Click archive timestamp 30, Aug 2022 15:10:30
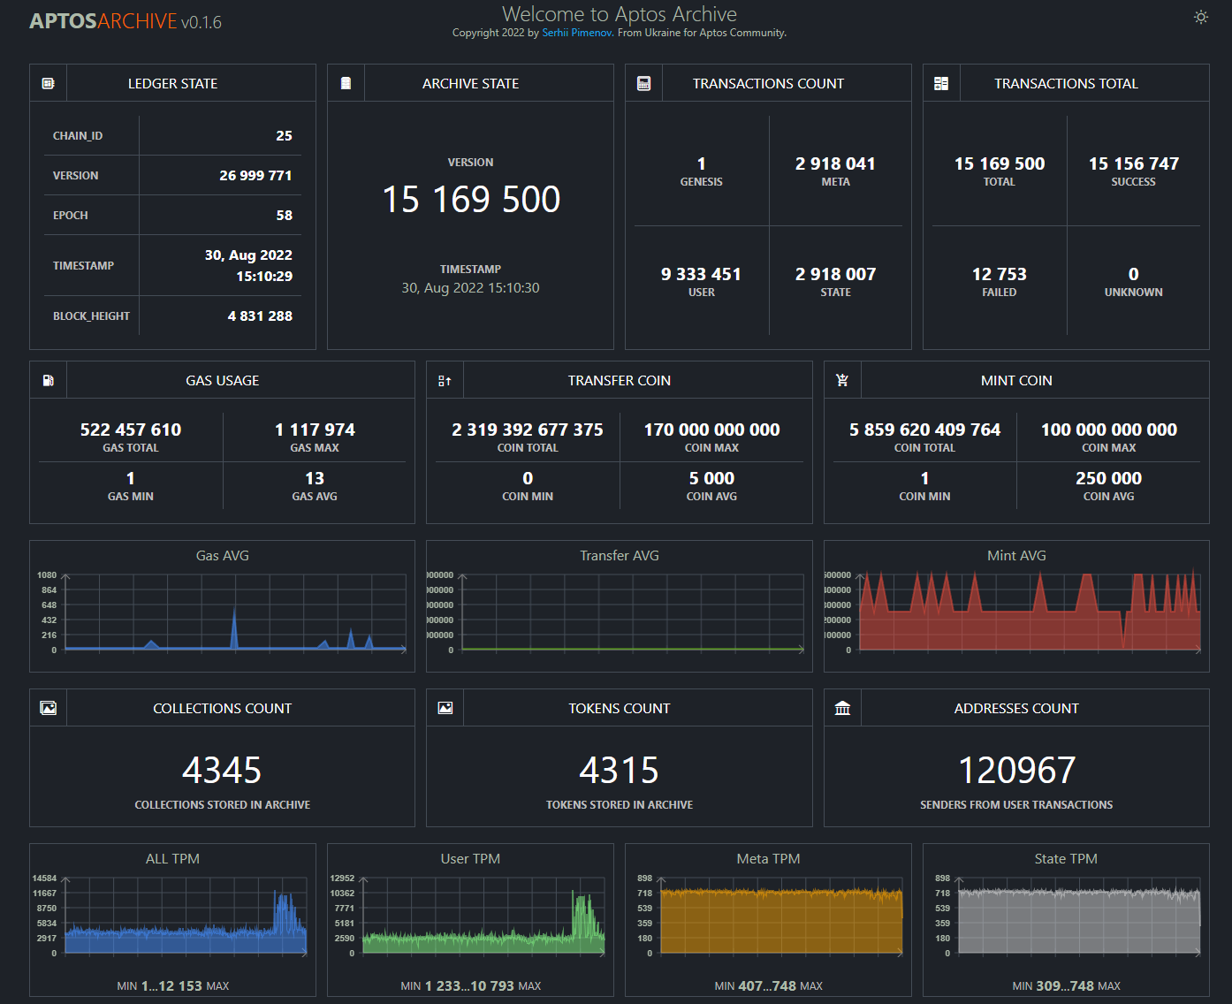Screen dimensions: 1232x1004 coord(470,288)
